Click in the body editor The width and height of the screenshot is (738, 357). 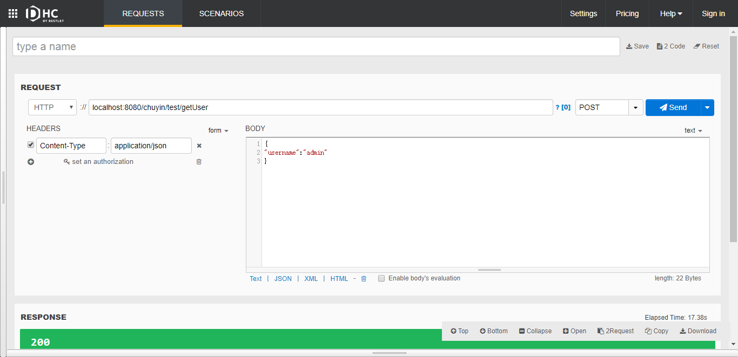[x=485, y=202]
